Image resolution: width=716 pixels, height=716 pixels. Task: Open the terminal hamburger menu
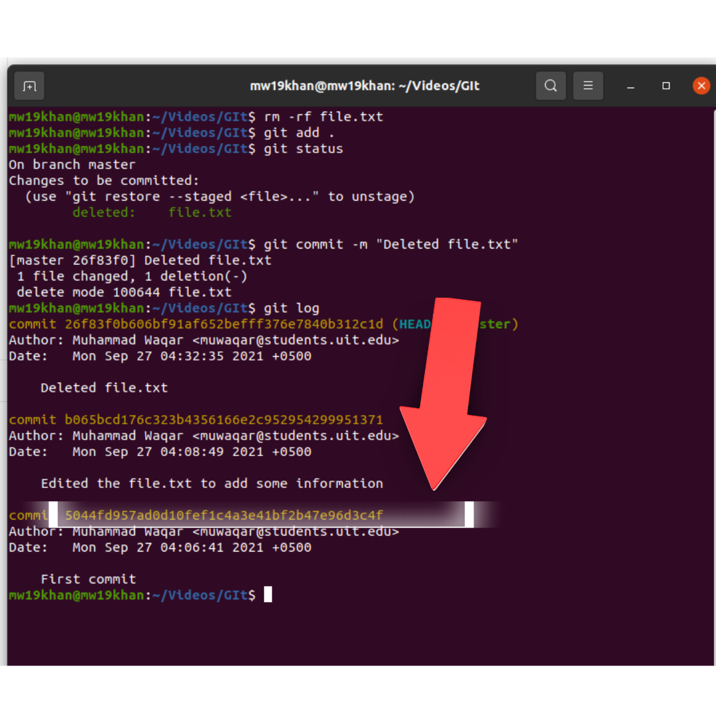pyautogui.click(x=588, y=86)
